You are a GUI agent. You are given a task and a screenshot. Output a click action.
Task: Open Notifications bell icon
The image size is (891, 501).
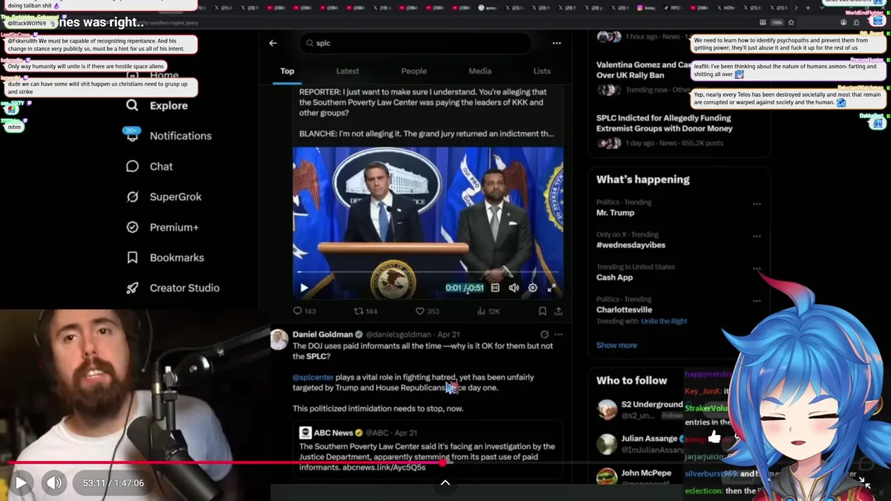132,135
